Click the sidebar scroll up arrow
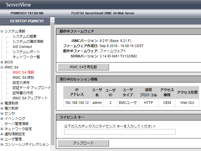The image size is (201, 151). click(x=53, y=20)
